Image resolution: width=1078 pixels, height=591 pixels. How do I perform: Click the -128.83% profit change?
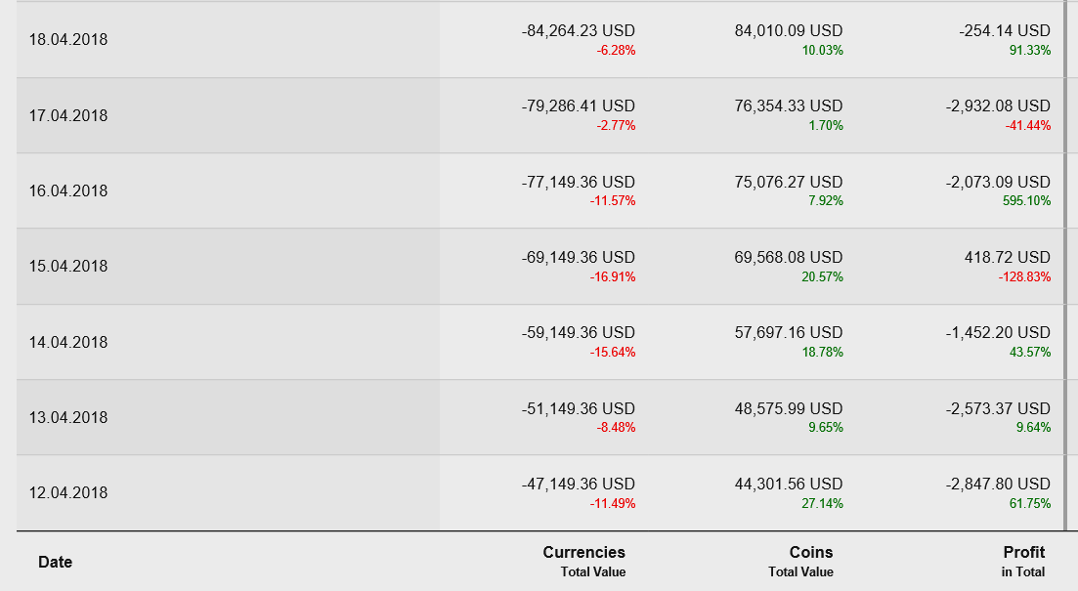(x=1024, y=276)
